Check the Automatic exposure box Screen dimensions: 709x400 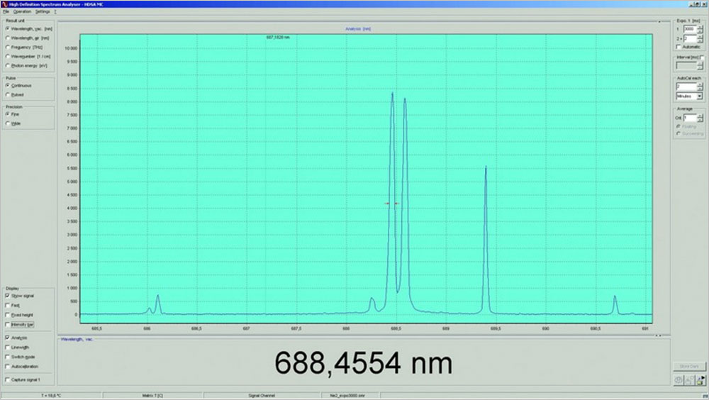(x=679, y=47)
